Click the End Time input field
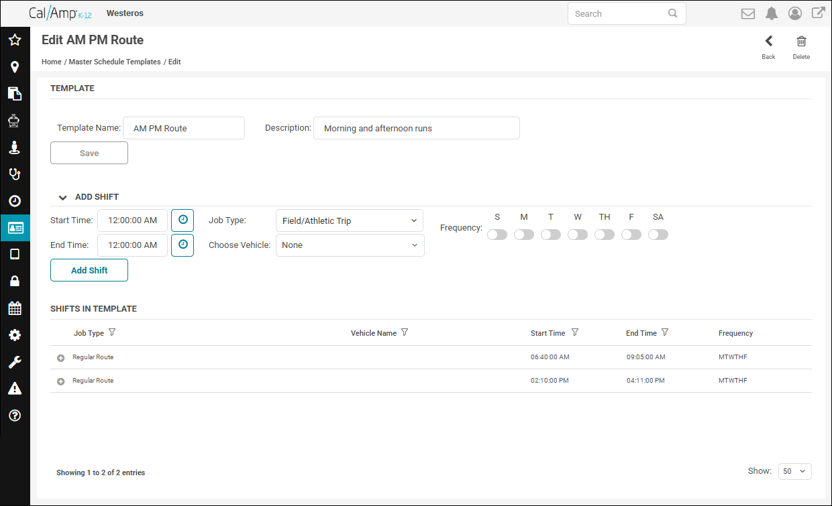 pos(133,245)
